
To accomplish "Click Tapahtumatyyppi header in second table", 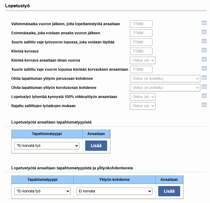I will point(42,180).
